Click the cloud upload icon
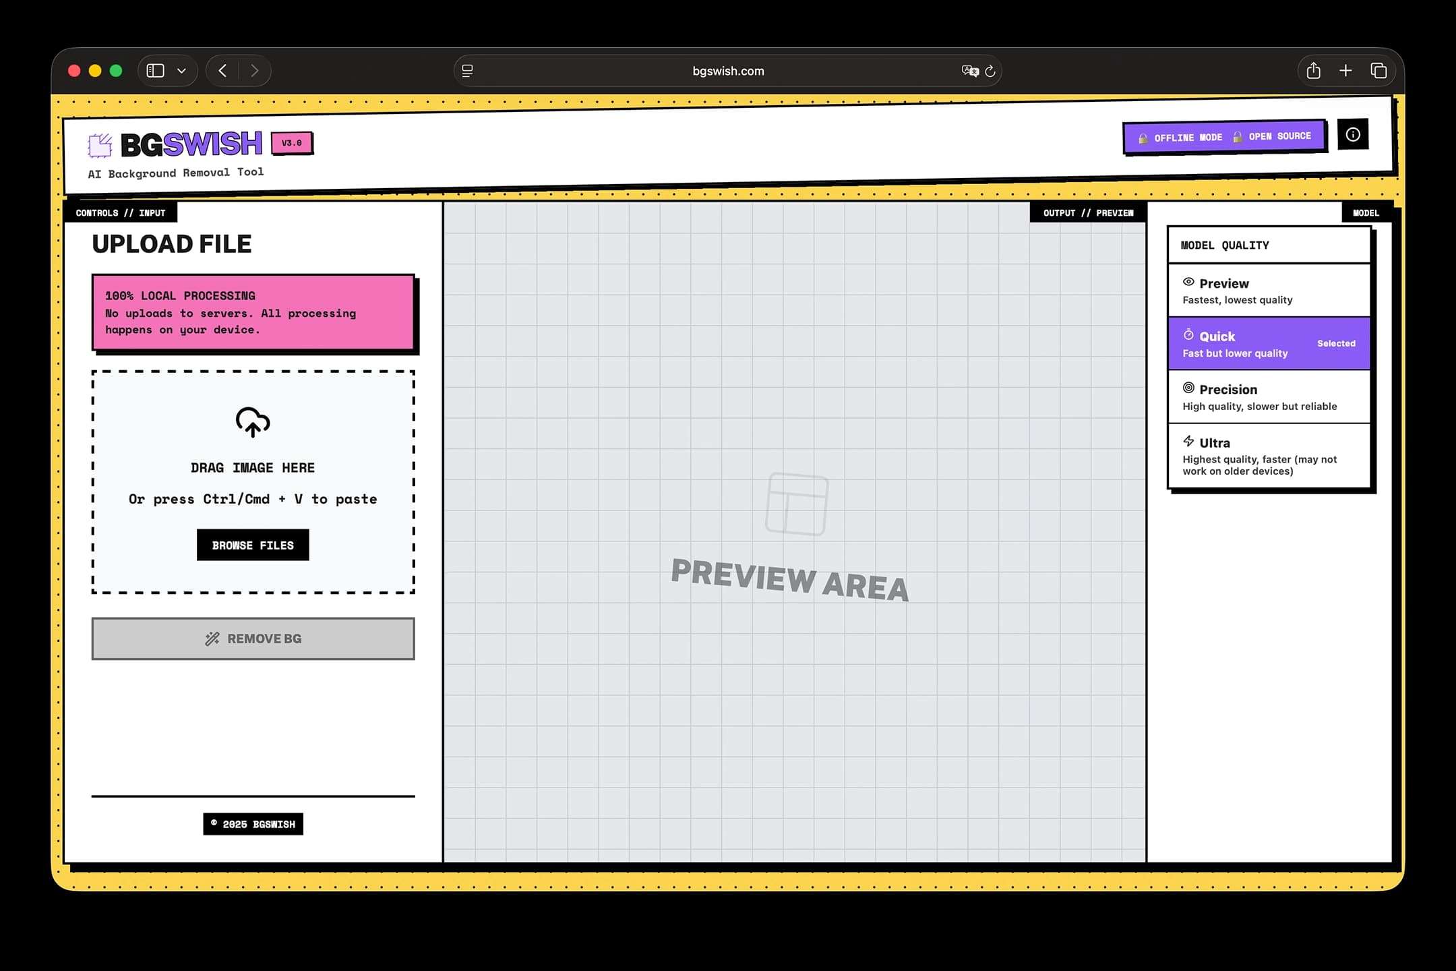Screen dimensions: 1456x971 point(253,422)
